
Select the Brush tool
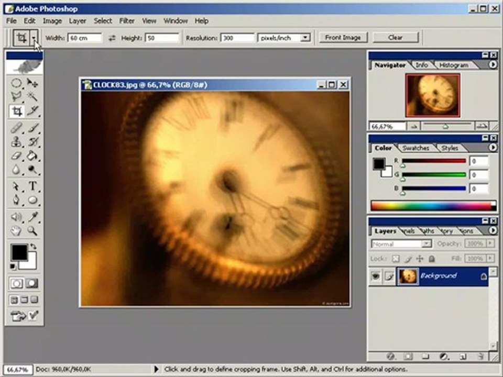pos(32,128)
